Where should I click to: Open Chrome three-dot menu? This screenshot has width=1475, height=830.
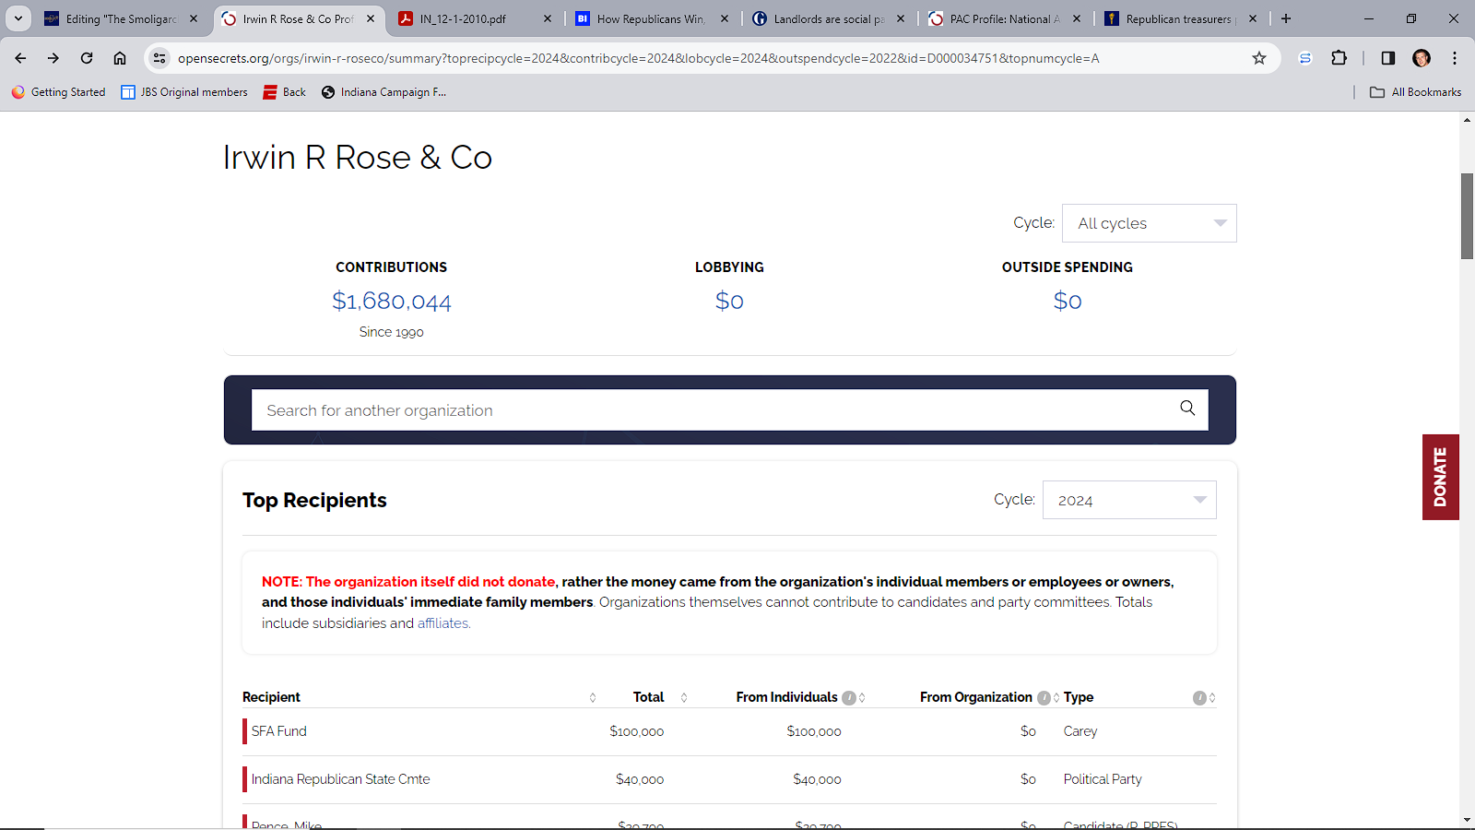click(x=1455, y=58)
